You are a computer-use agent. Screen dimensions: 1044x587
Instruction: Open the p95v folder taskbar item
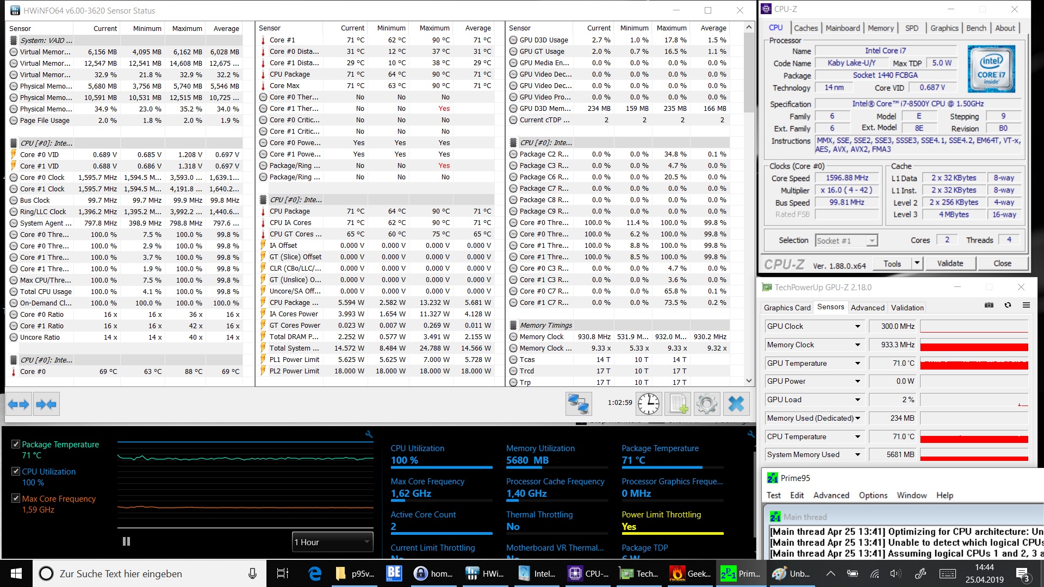[356, 573]
